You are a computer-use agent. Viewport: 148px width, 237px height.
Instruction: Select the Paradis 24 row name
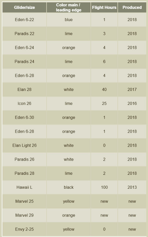(24, 62)
